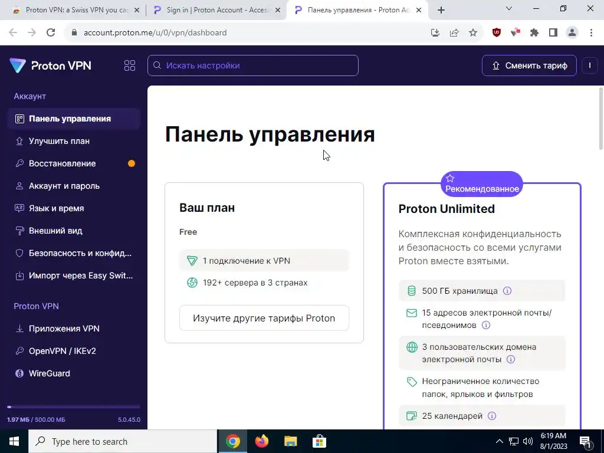Click install app icon in address bar
This screenshot has height=453, width=604.
tap(435, 33)
